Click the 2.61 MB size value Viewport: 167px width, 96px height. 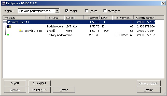94,35
